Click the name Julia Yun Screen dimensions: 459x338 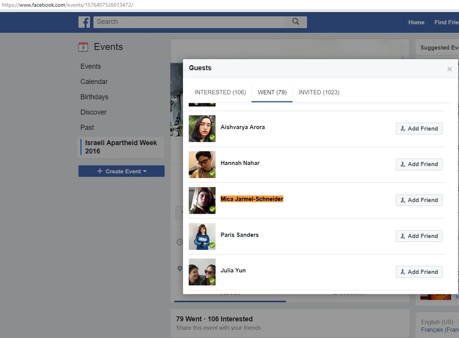tap(233, 270)
